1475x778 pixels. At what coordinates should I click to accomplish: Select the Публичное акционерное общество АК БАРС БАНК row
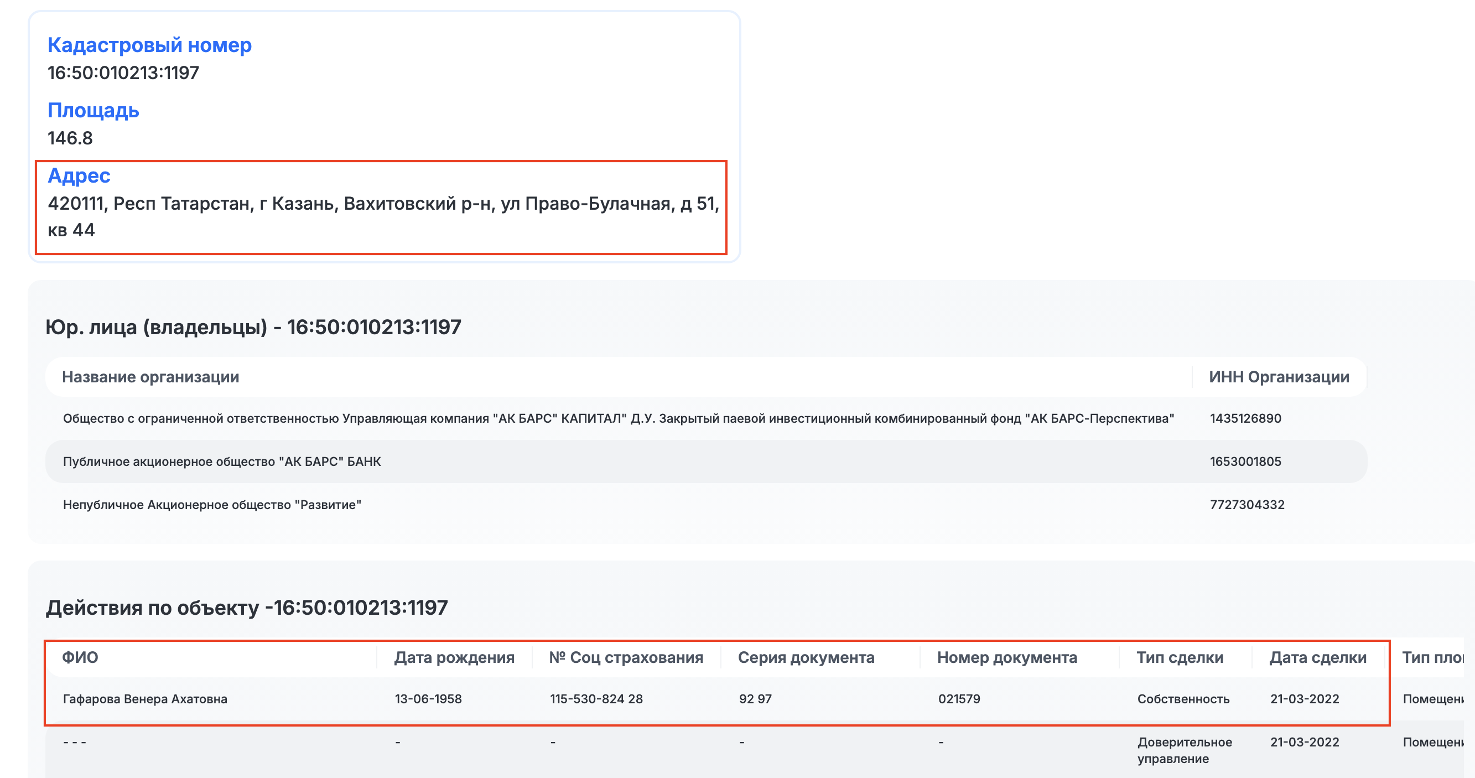(x=706, y=461)
